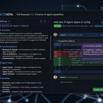Click the src/agents/handler.py file name
The height and width of the screenshot is (103, 103).
(66, 41)
